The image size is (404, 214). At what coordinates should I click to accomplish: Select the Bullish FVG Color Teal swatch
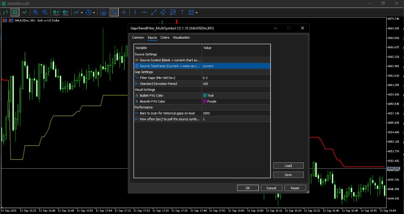coord(205,96)
